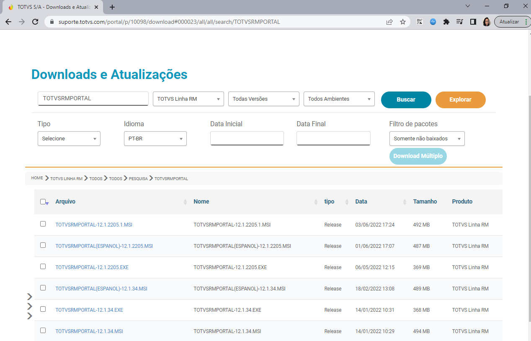Click the Download Múltiplo button
Viewport: 531px width, 341px height.
[418, 156]
